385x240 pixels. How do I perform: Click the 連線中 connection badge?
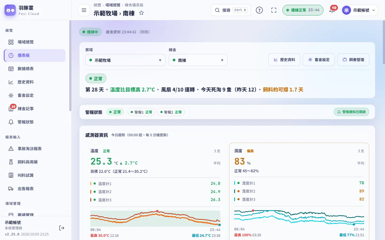point(90,32)
